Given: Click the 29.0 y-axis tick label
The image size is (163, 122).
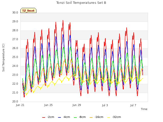Looking at the screenshot, I should click(x=15, y=21).
